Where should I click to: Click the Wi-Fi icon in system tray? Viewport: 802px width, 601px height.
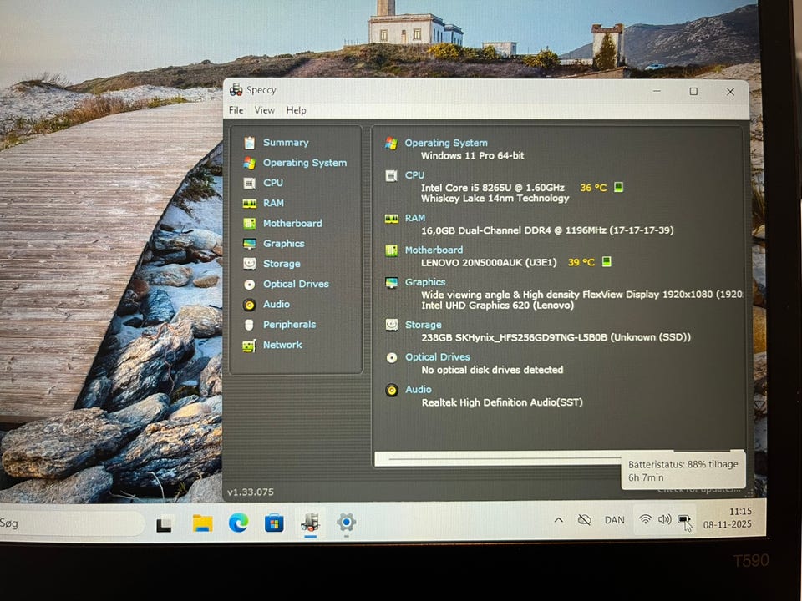(x=646, y=520)
